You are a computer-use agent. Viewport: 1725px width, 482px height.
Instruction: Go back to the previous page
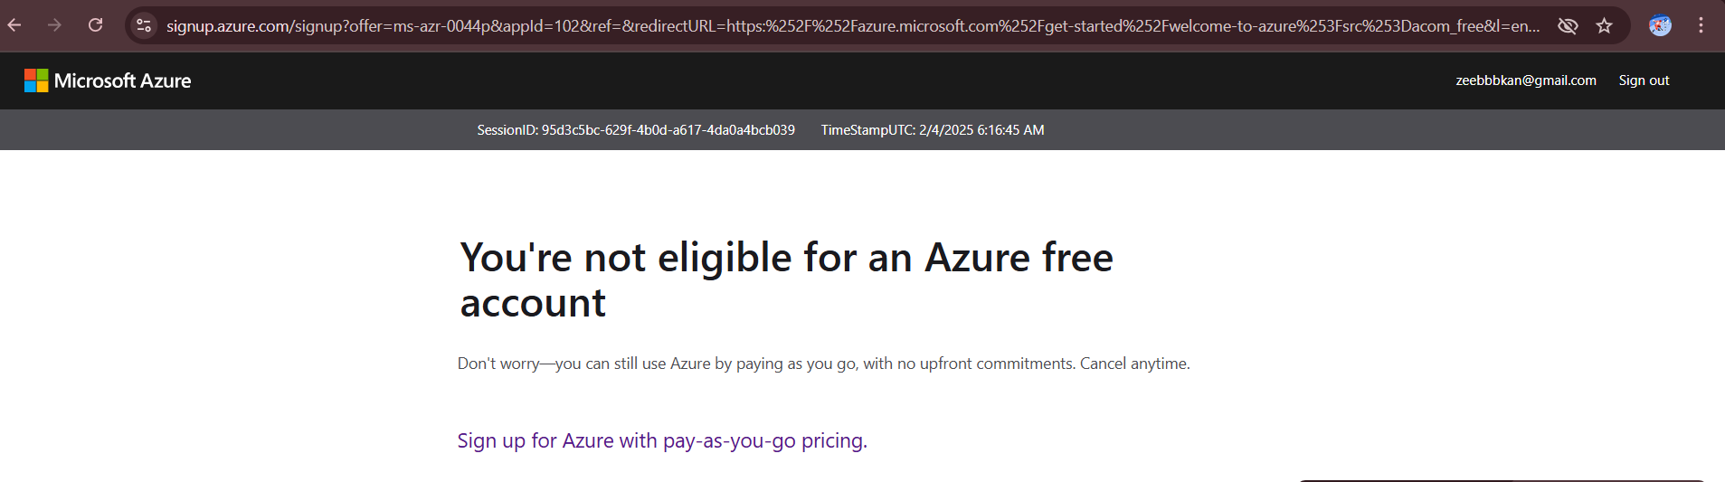point(14,25)
